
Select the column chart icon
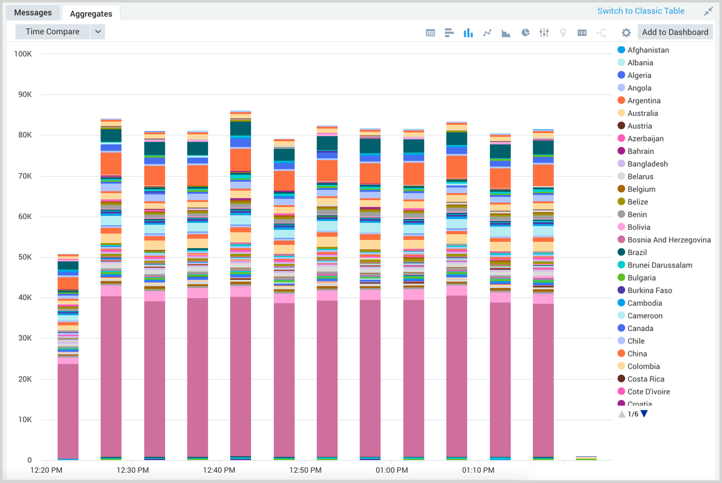(468, 33)
